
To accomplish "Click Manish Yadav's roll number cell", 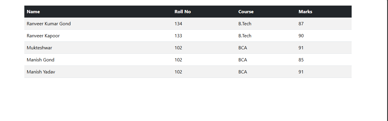I will (x=178, y=72).
